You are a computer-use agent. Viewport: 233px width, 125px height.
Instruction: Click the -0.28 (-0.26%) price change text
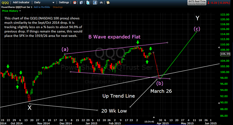(x=220, y=3)
